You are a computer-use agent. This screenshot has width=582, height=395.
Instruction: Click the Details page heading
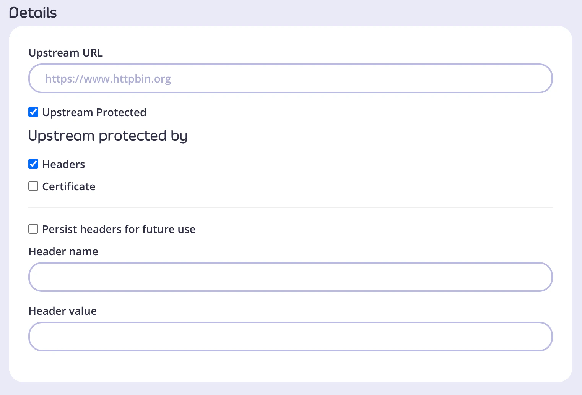click(33, 12)
